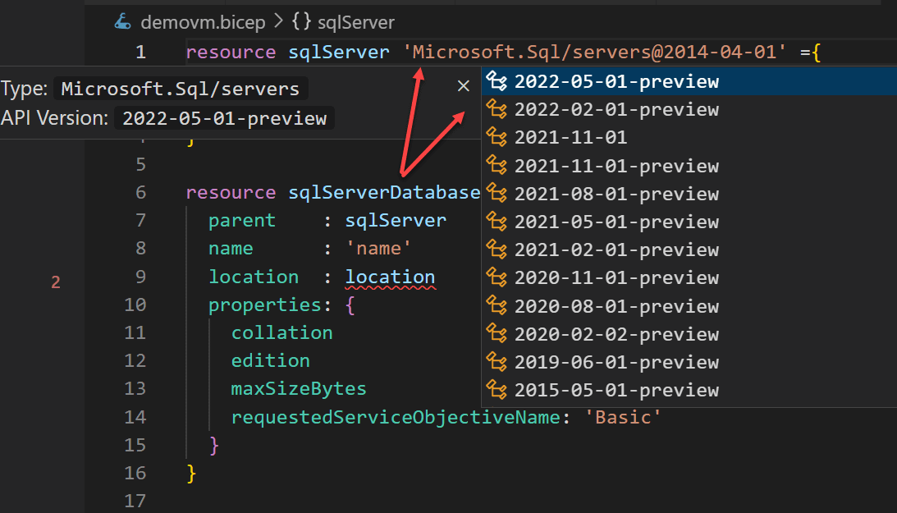This screenshot has height=513, width=897.
Task: Click the icon next to 2021-08-01-preview entry
Action: [497, 194]
